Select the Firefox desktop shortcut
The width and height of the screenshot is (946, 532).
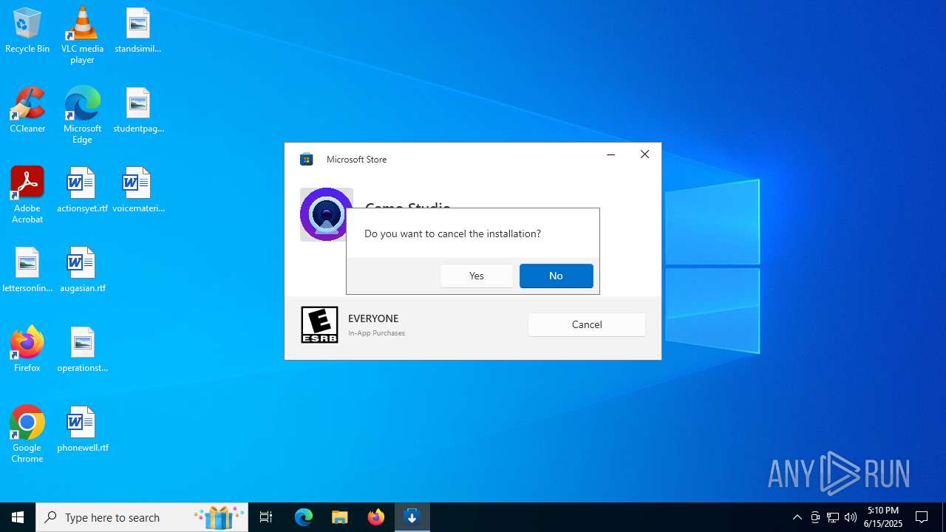point(27,349)
